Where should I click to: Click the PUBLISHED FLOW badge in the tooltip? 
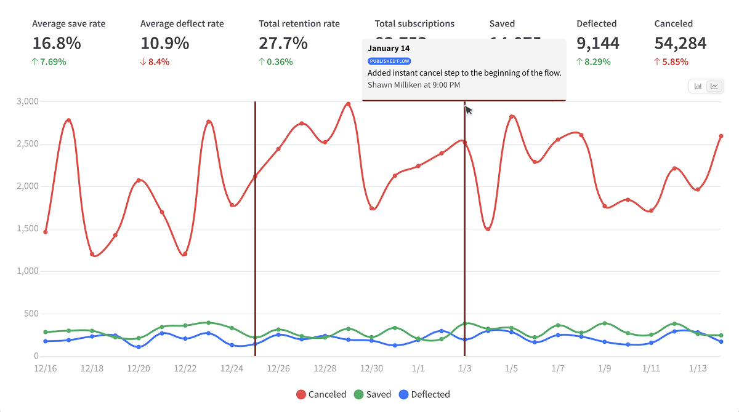389,61
